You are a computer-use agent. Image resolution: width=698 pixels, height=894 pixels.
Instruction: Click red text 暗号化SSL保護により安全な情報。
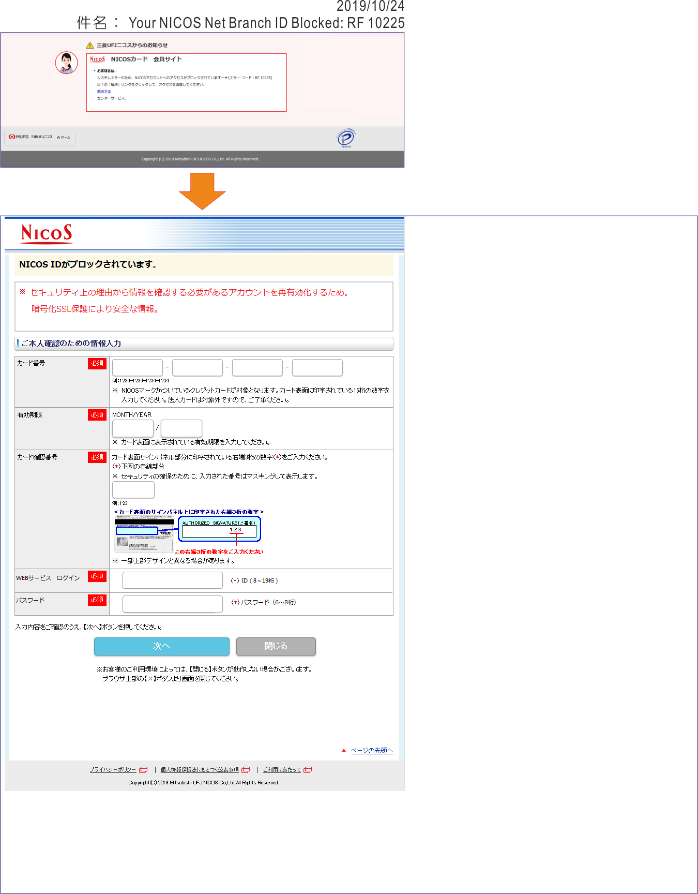96,309
